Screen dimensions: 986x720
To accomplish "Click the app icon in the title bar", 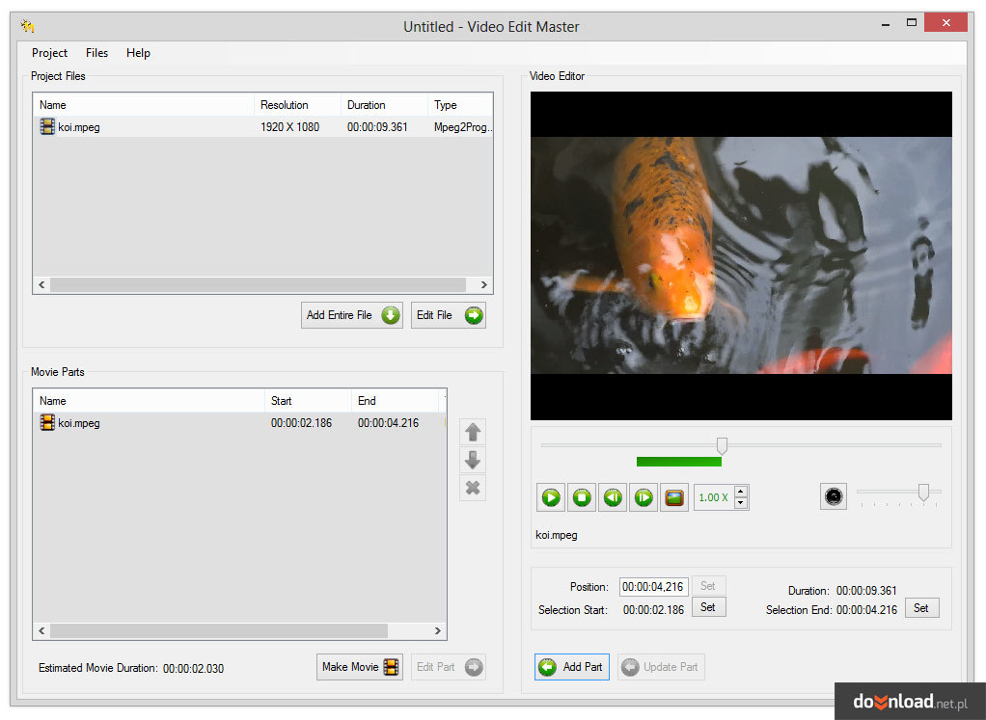I will pyautogui.click(x=27, y=26).
